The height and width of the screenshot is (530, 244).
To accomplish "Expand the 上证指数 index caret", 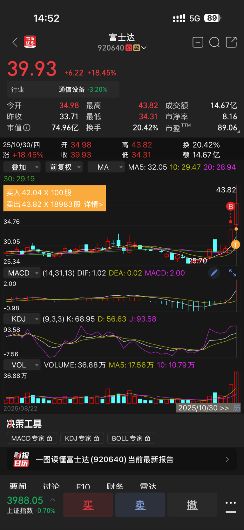I will pyautogui.click(x=53, y=500).
